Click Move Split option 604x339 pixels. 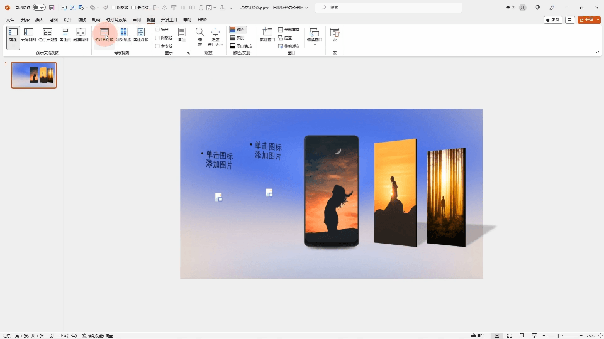[x=289, y=46]
